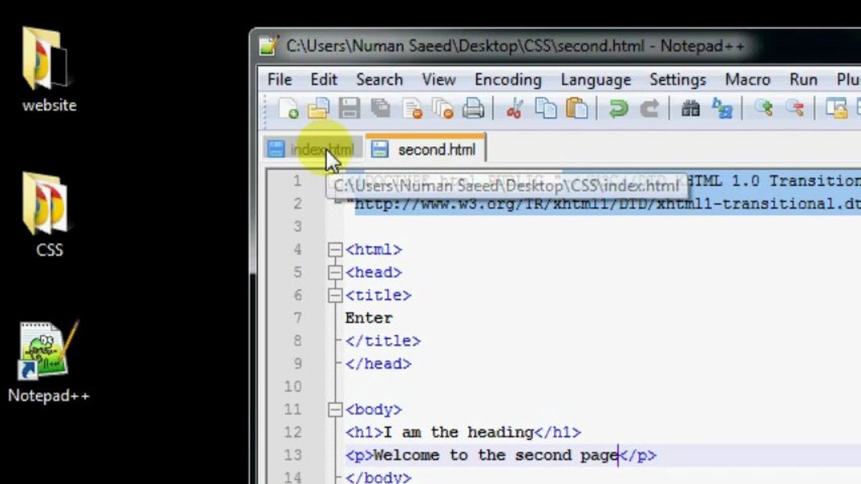The image size is (861, 484).
Task: Click the Notepad++ window title bar path text
Action: [516, 46]
